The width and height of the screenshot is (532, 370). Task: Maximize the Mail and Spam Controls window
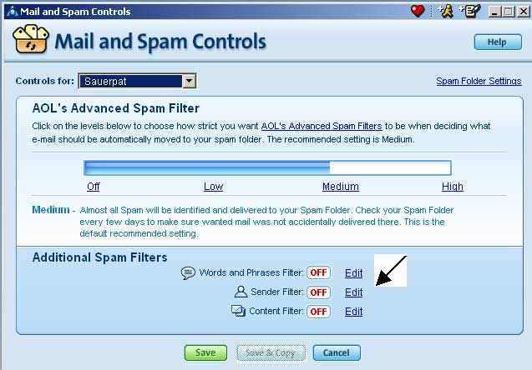point(509,12)
